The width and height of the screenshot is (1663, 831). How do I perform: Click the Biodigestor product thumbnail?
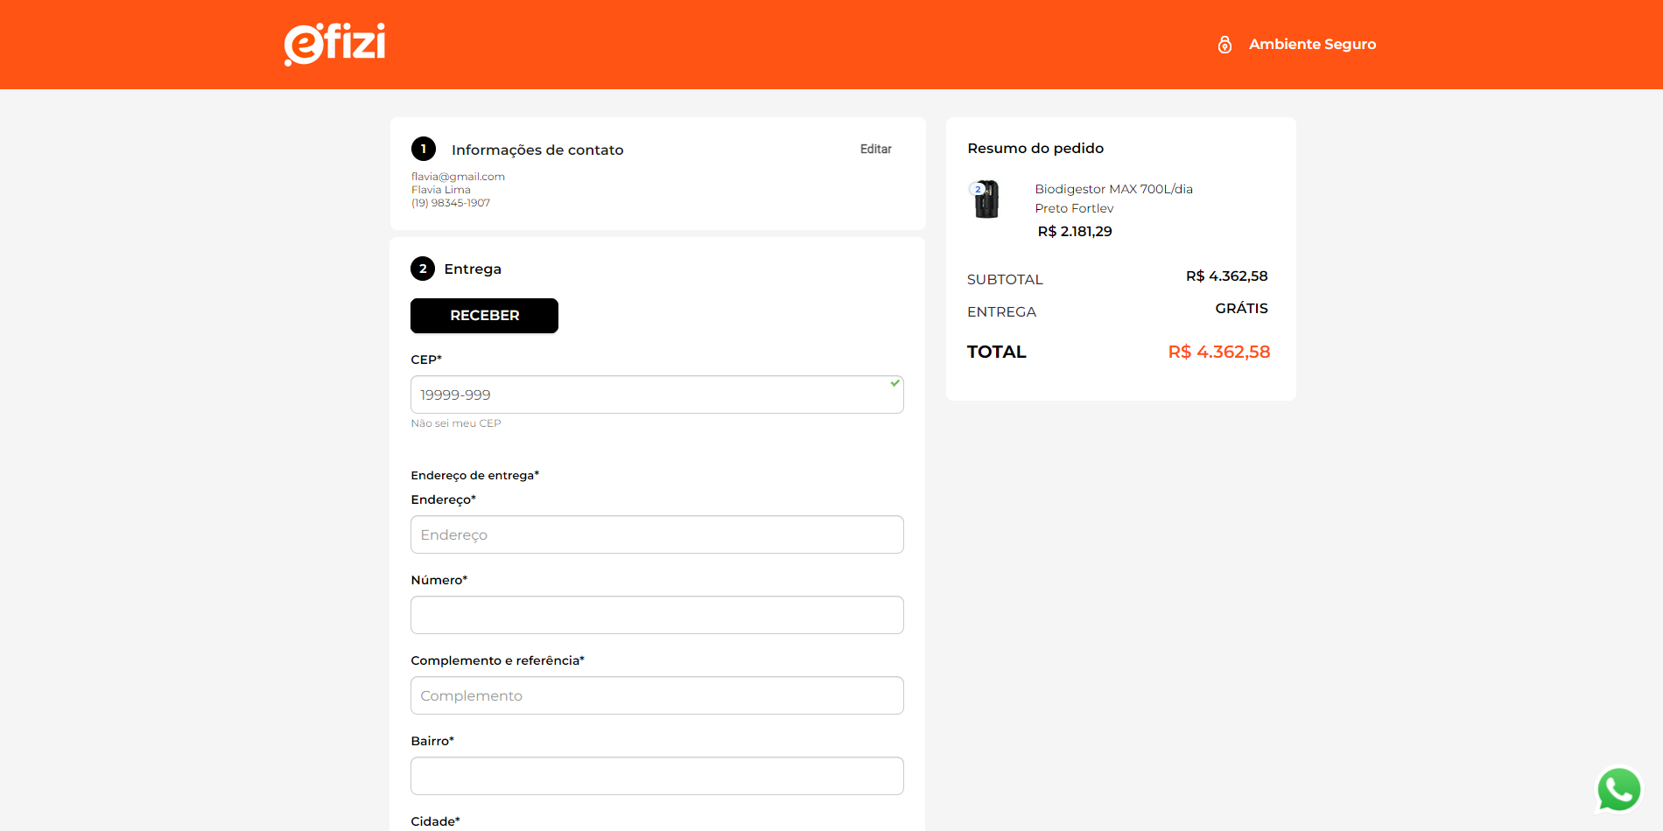point(986,199)
